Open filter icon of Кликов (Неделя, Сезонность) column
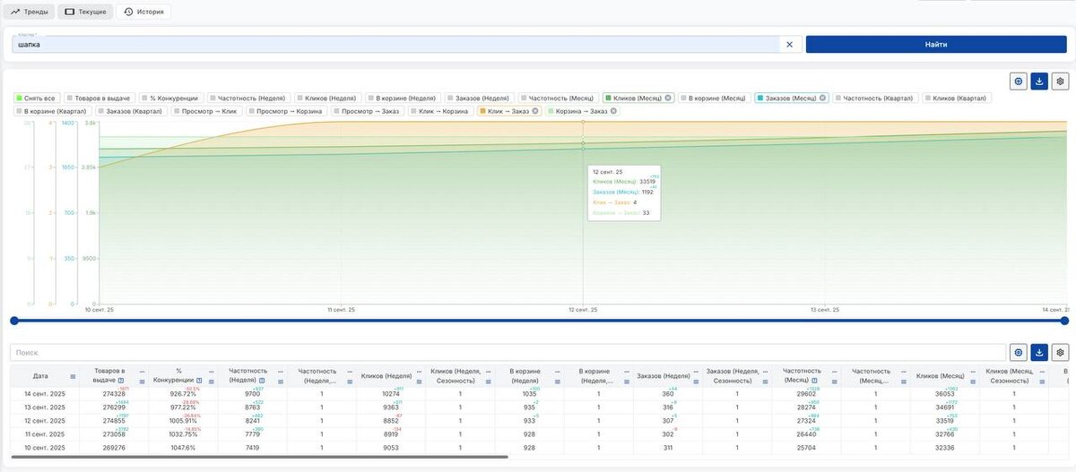1076x472 pixels. pyautogui.click(x=488, y=382)
